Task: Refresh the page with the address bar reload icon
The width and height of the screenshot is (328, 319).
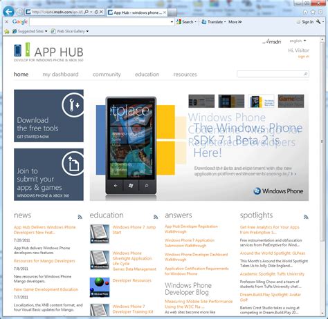Action: [96, 12]
